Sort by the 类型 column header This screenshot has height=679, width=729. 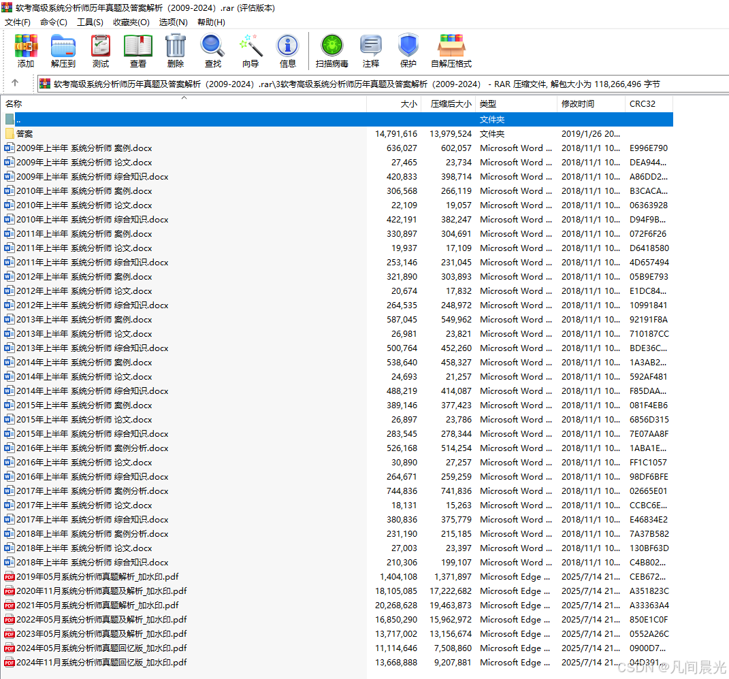click(x=516, y=104)
